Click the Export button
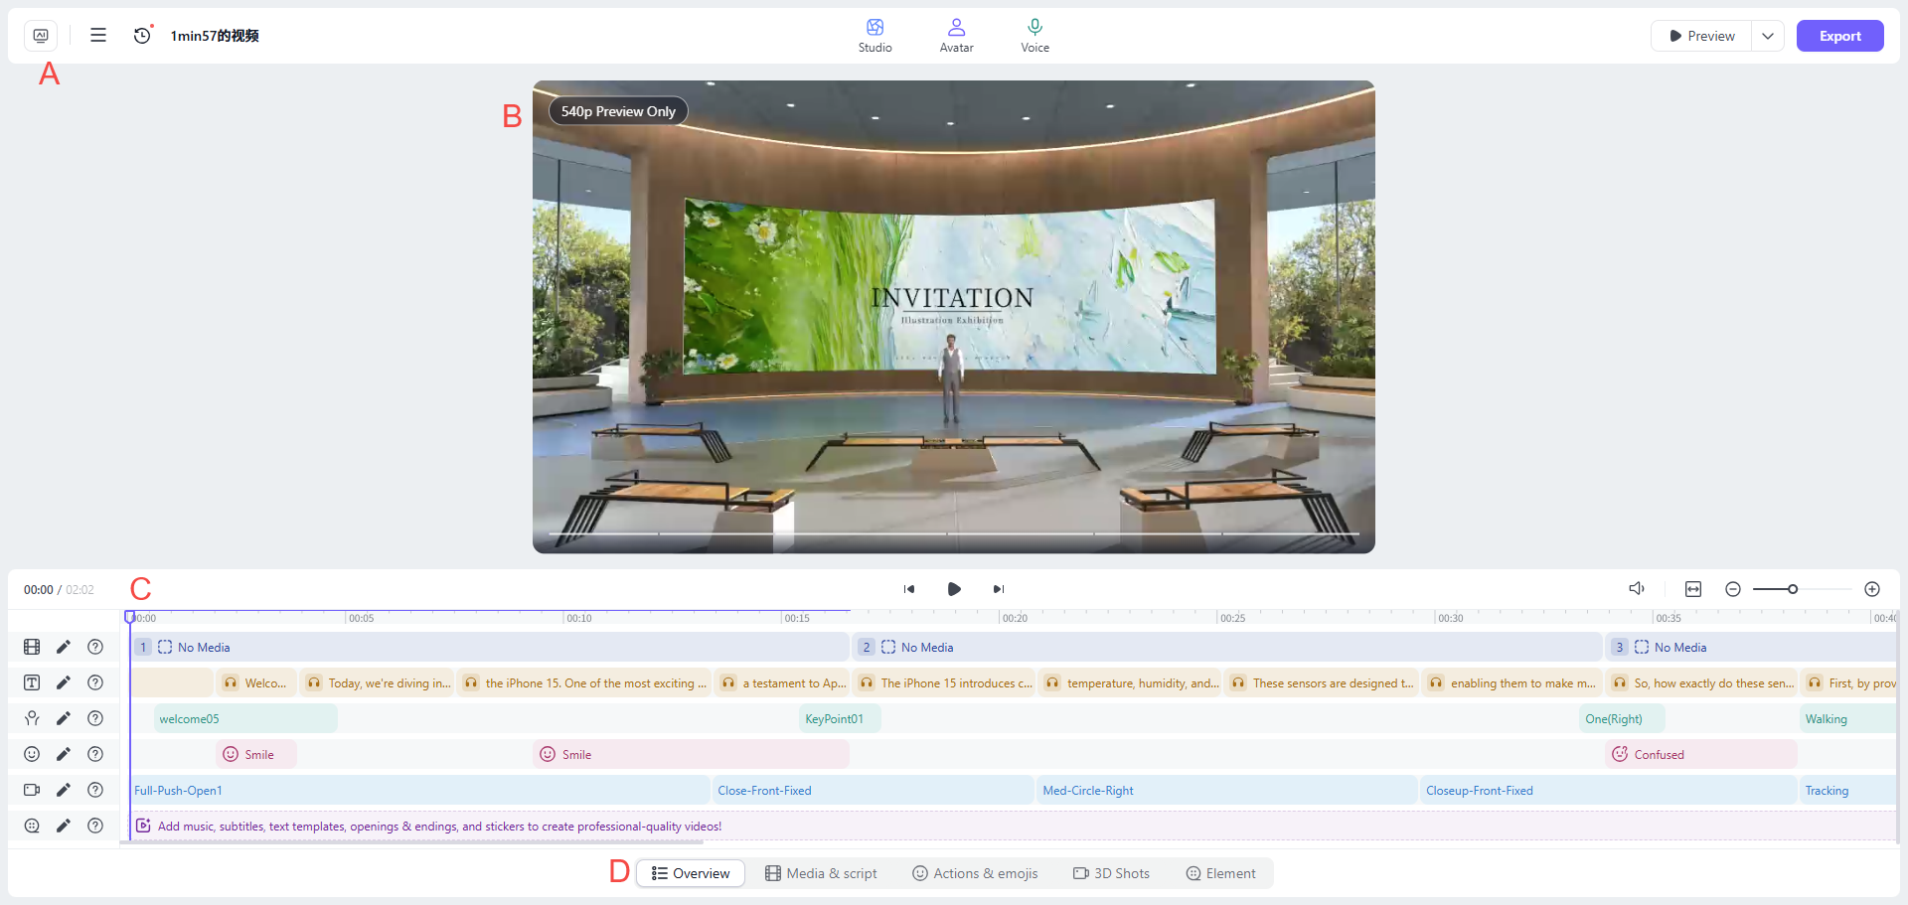 [1839, 36]
